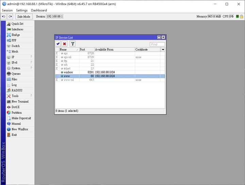Image resolution: width=245 pixels, height=185 pixels.
Task: Click the "8 items (1 selected)" status text
Action: pos(67,111)
